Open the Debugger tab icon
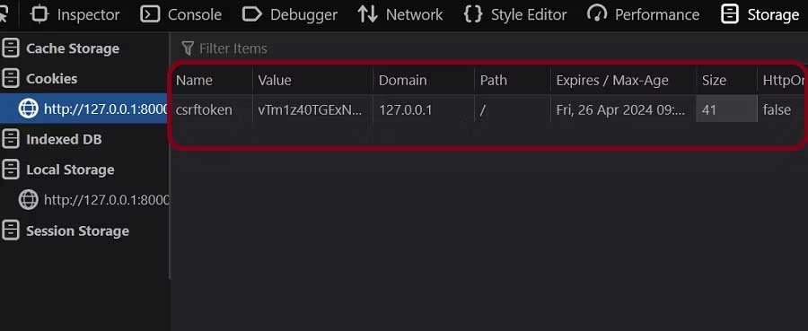 pos(251,14)
